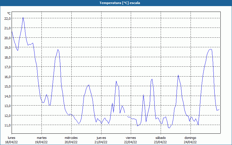
Task: Click the date 21/04/22
Action: click(x=101, y=142)
